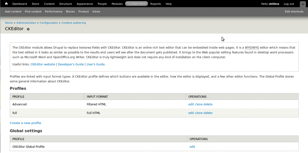Image resolution: width=308 pixels, height=153 pixels.
Task: Click the add-to-shortcuts icon beside CKEditor title
Action: tap(28, 29)
